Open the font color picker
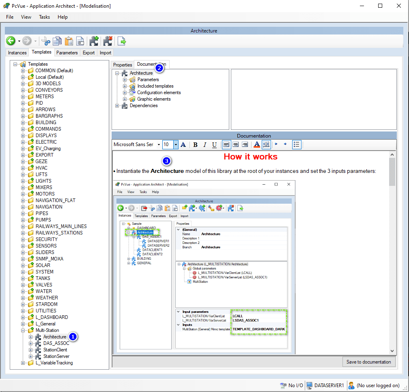The width and height of the screenshot is (409, 392). [256, 144]
